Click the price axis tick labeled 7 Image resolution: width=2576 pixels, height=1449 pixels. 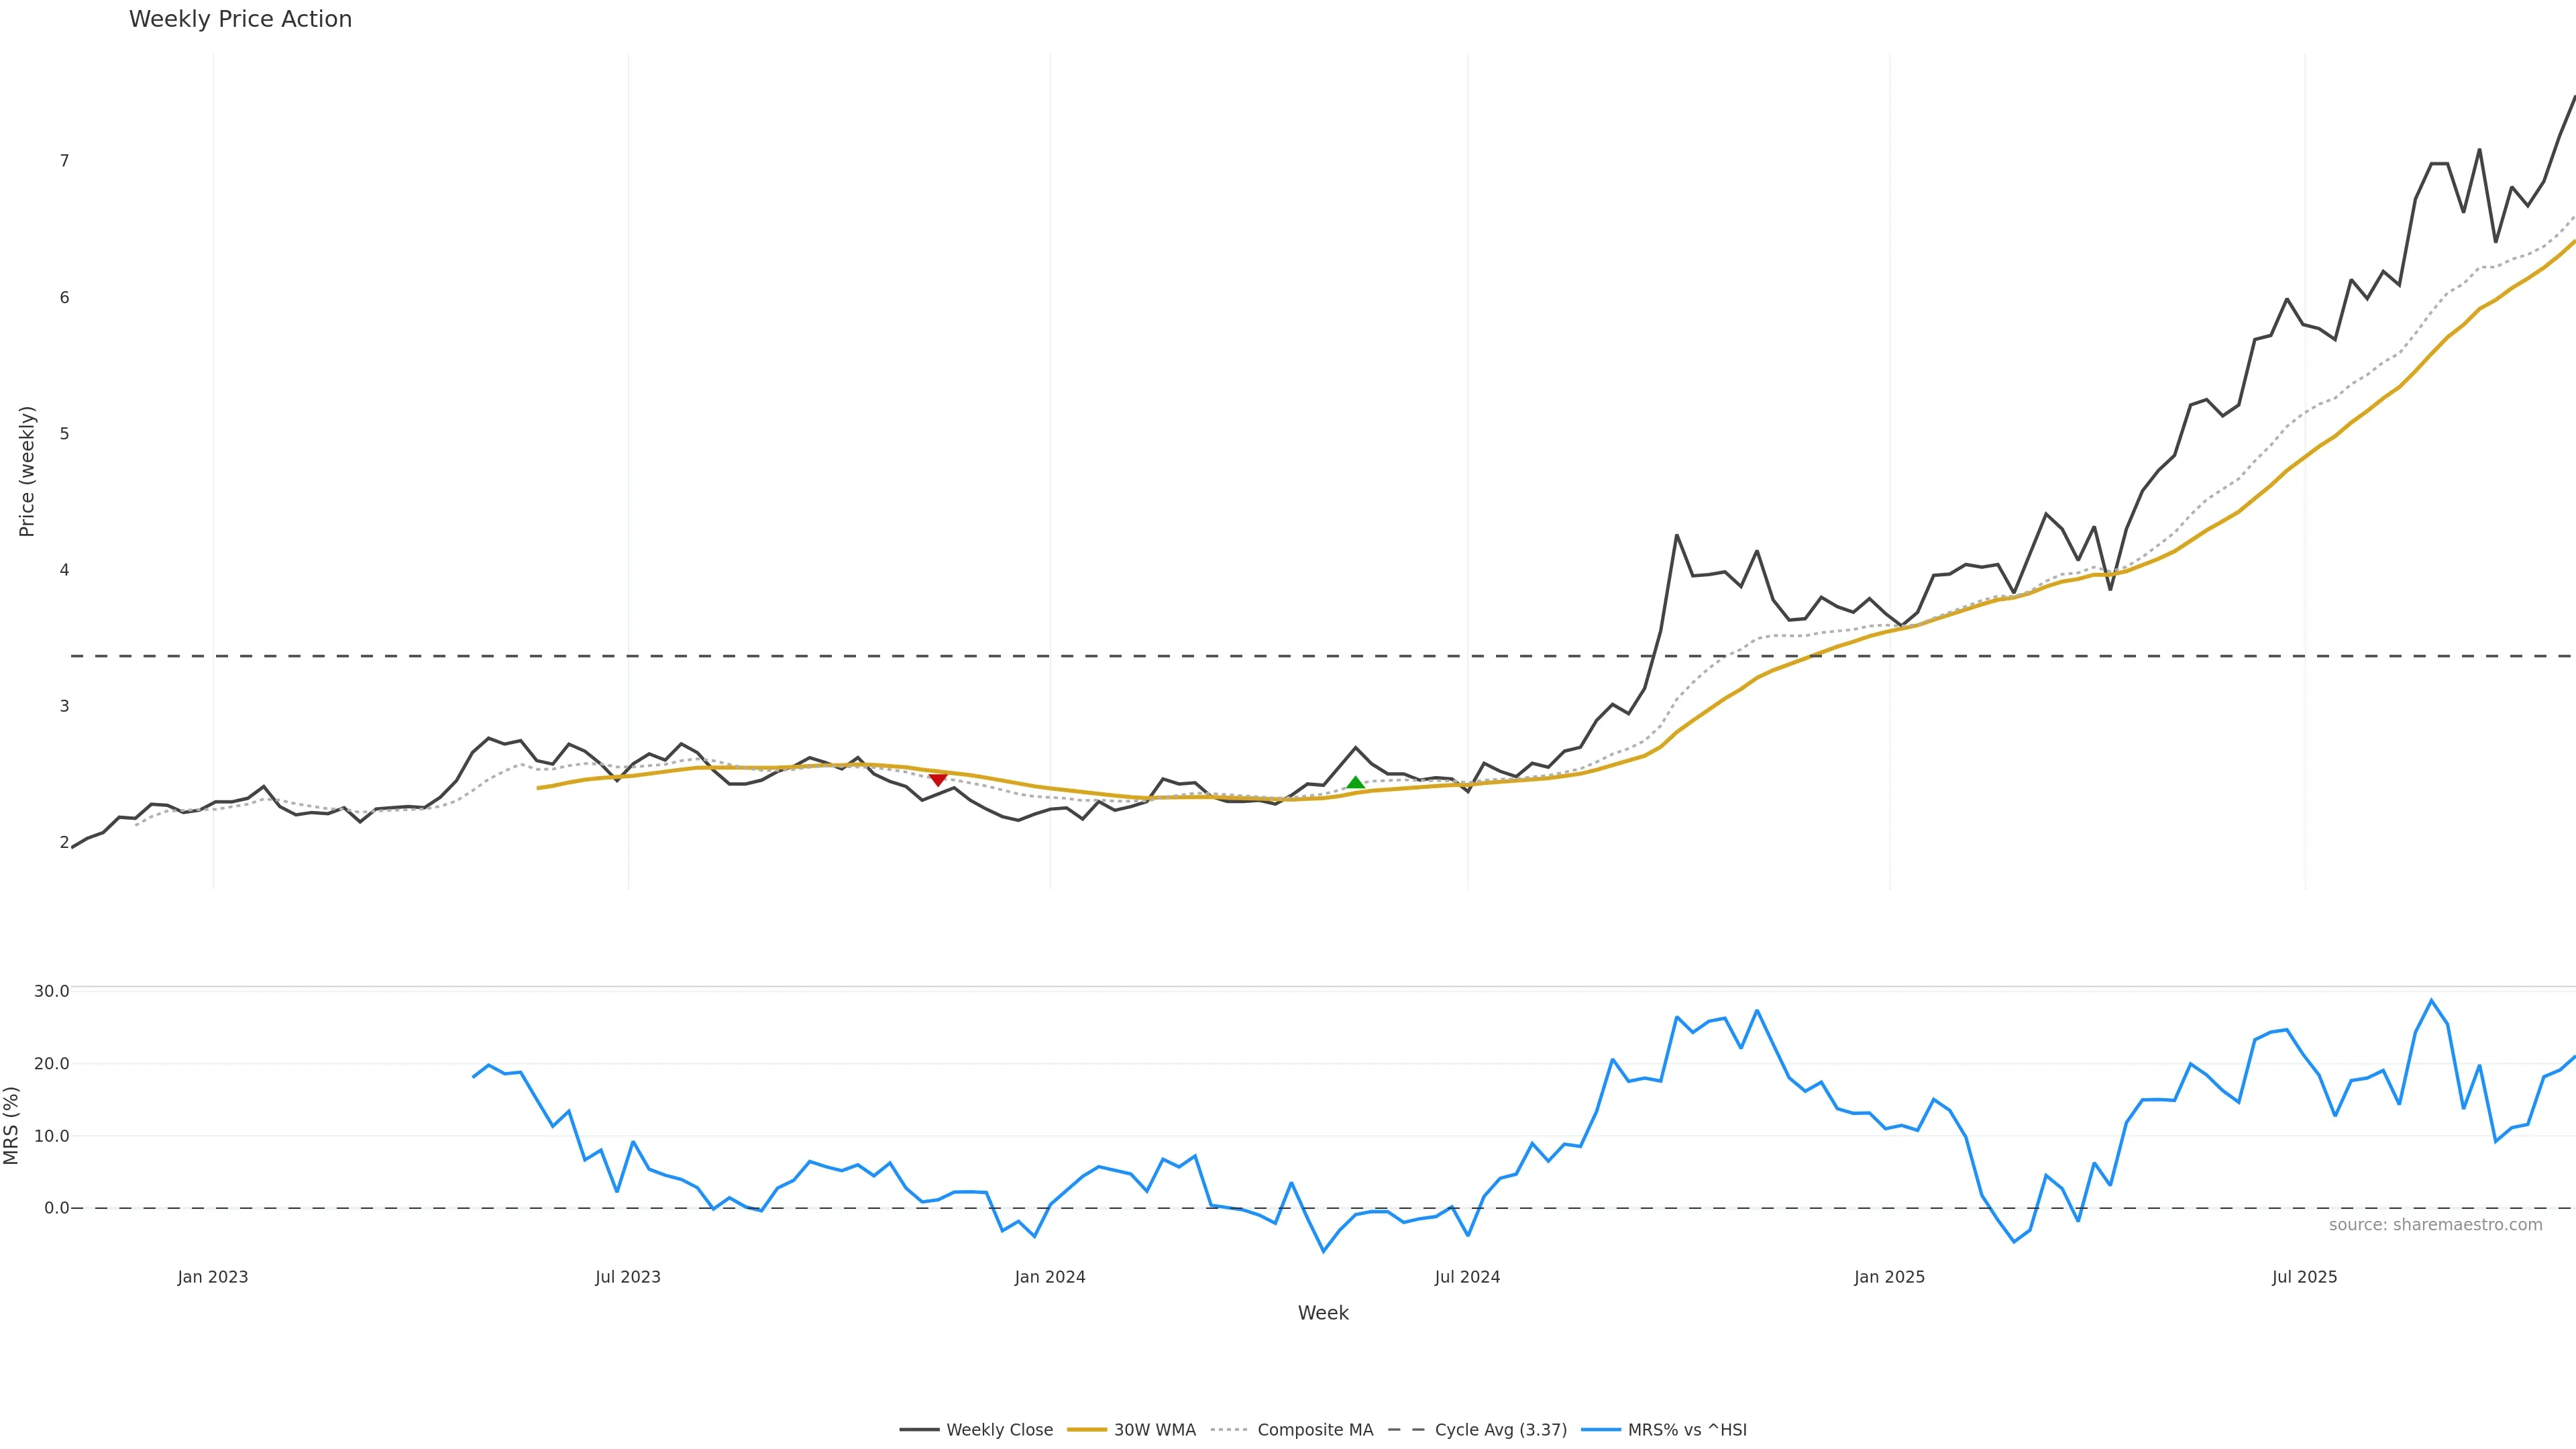64,161
